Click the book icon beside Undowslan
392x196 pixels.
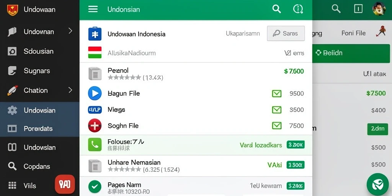click(x=12, y=147)
